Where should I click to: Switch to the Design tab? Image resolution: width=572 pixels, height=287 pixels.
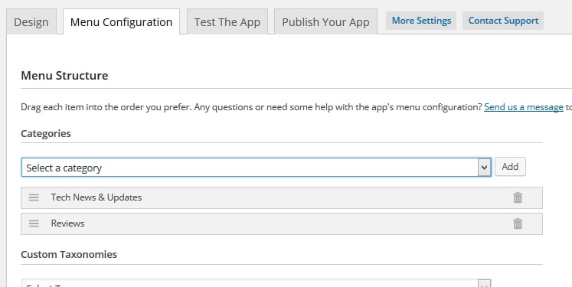click(x=31, y=22)
